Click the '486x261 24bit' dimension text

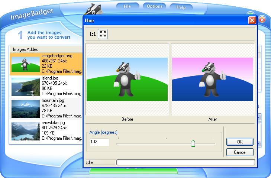click(54, 61)
